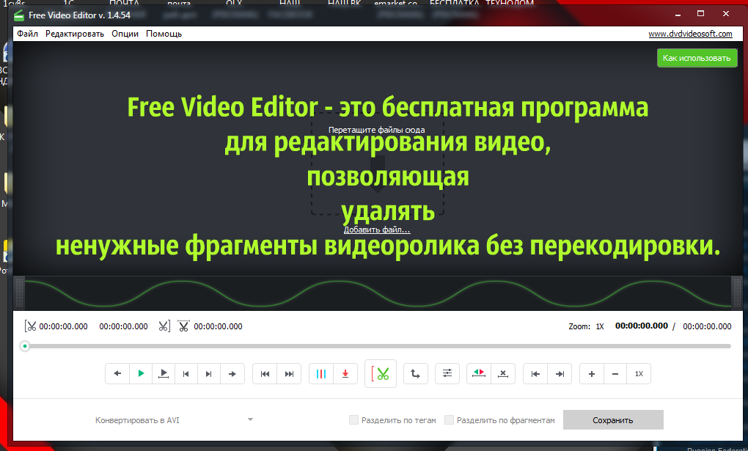Viewport: 748px width, 451px height.
Task: Click the left timeline resize handle
Action: (x=19, y=293)
